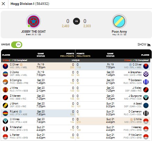Image resolution: width=152 pixels, height=141 pixels.
Task: Show the chart via SHOW icon
Action: click(149, 45)
